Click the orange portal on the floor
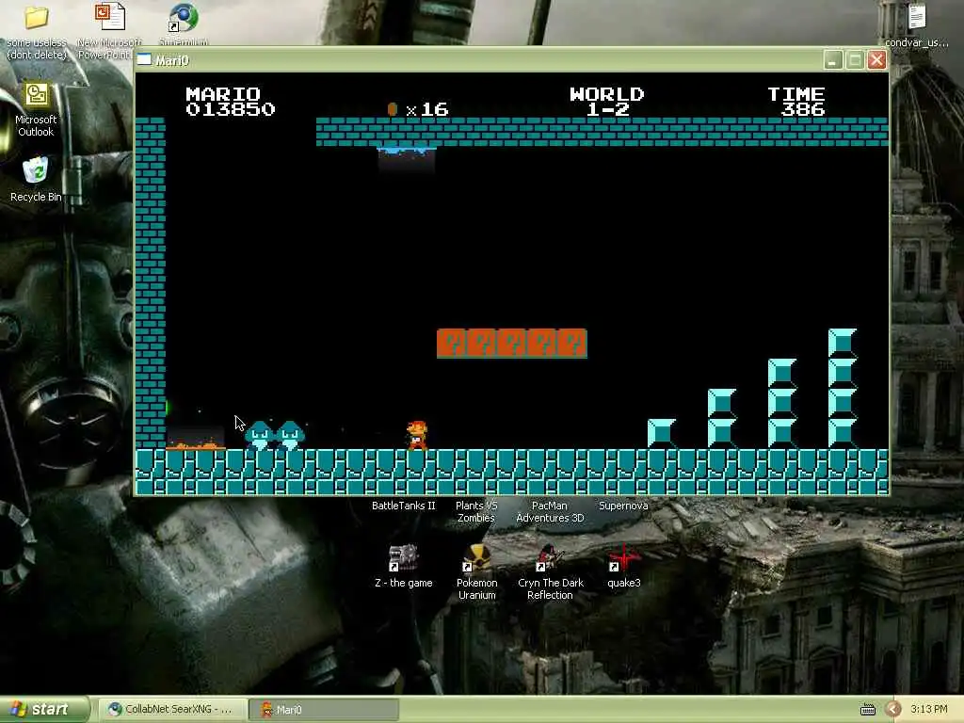964x723 pixels. [x=196, y=445]
